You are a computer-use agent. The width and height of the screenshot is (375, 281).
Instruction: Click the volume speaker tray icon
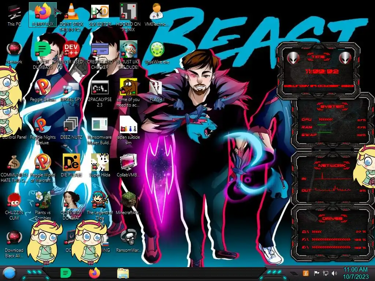coord(335,273)
